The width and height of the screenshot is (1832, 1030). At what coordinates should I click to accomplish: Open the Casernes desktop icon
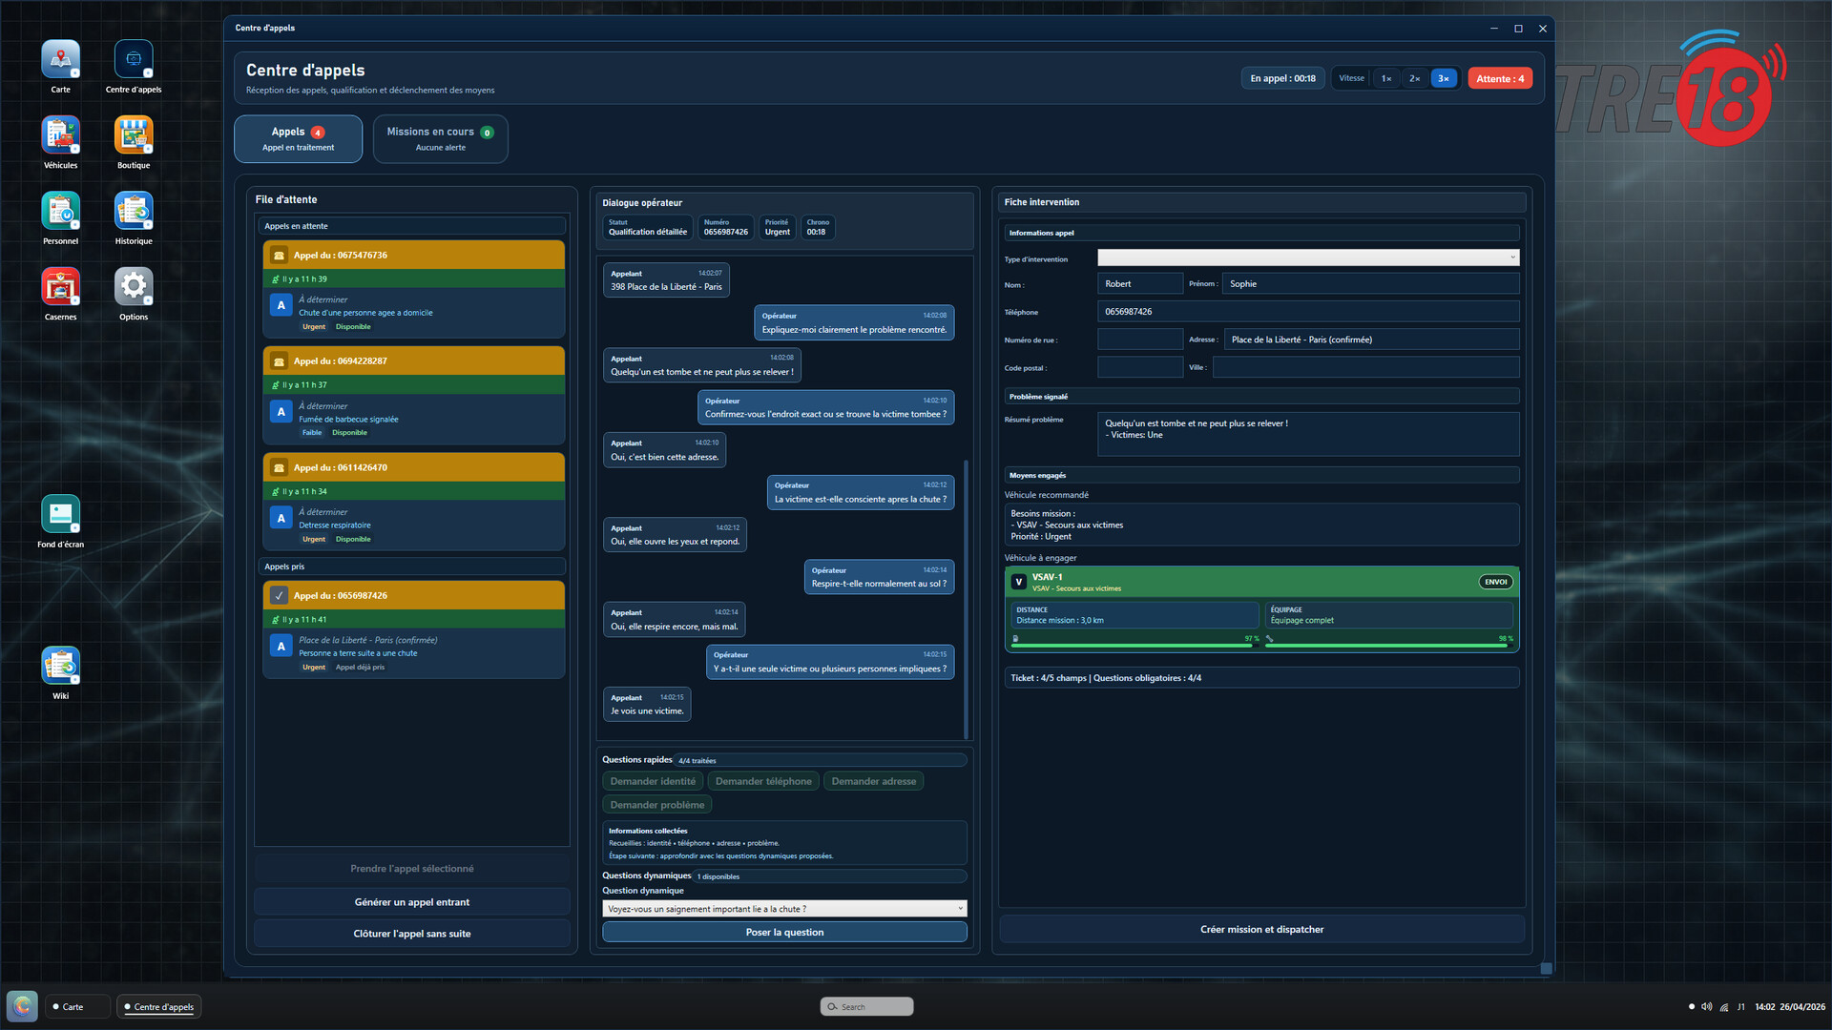pyautogui.click(x=60, y=287)
